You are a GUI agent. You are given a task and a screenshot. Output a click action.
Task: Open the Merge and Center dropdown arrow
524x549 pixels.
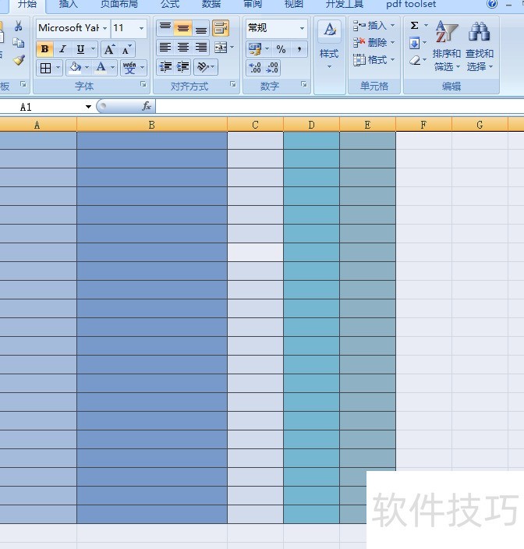232,48
